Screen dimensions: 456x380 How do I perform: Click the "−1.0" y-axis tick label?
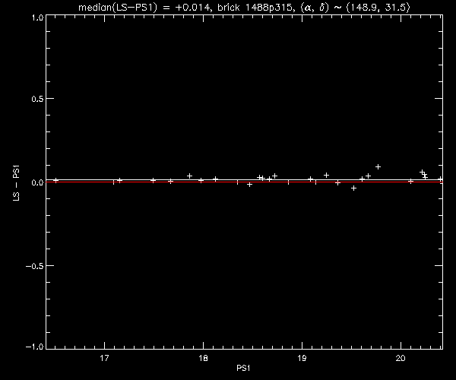[34, 347]
